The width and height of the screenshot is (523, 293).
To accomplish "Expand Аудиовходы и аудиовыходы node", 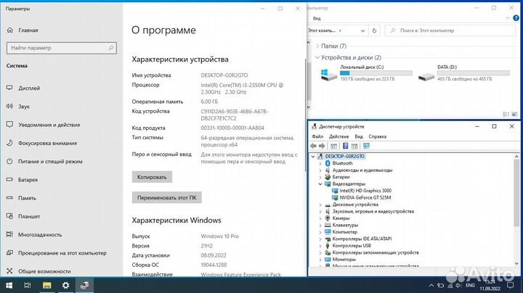I will [x=320, y=170].
